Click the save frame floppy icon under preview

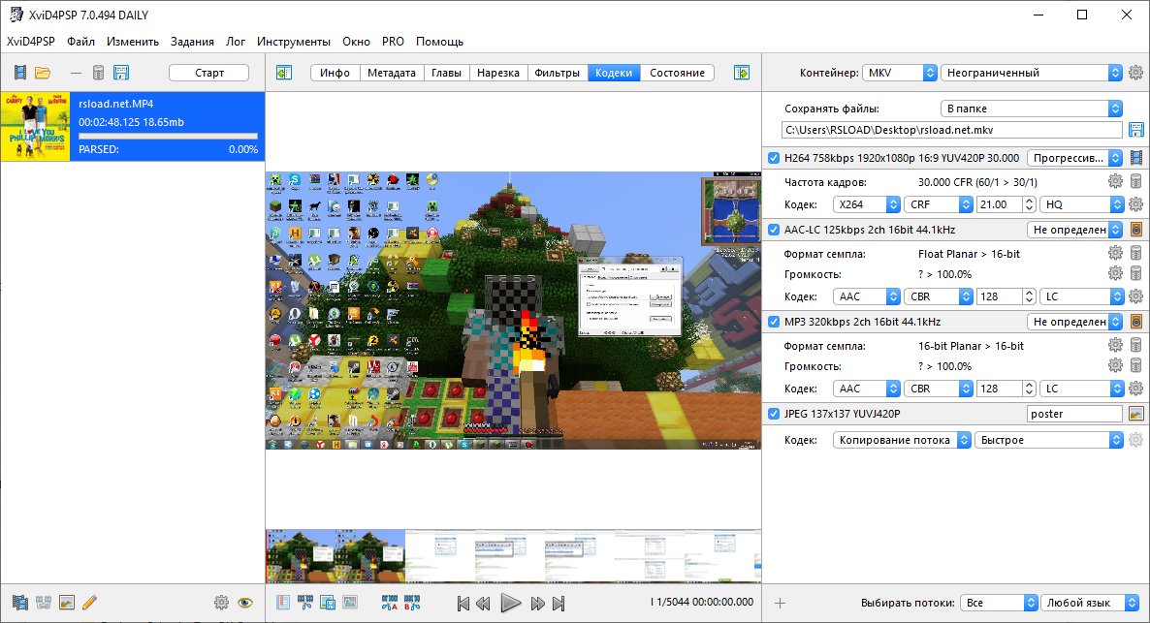pos(328,603)
